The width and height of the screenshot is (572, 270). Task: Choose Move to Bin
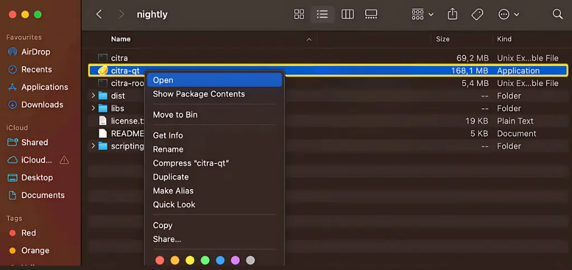pyautogui.click(x=175, y=115)
